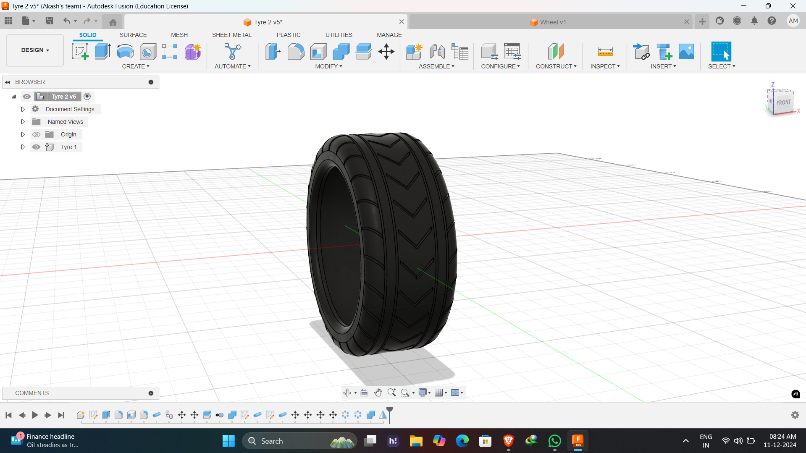This screenshot has height=453, width=806.
Task: Open the MODIFY dropdown menu
Action: click(328, 66)
